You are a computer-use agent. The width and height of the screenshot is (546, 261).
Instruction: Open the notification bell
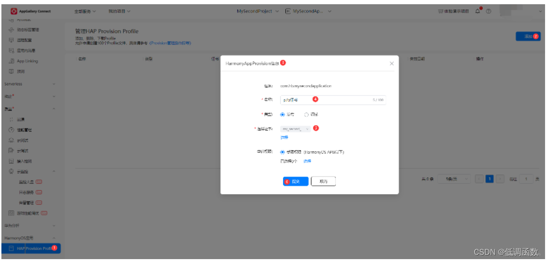click(x=478, y=11)
